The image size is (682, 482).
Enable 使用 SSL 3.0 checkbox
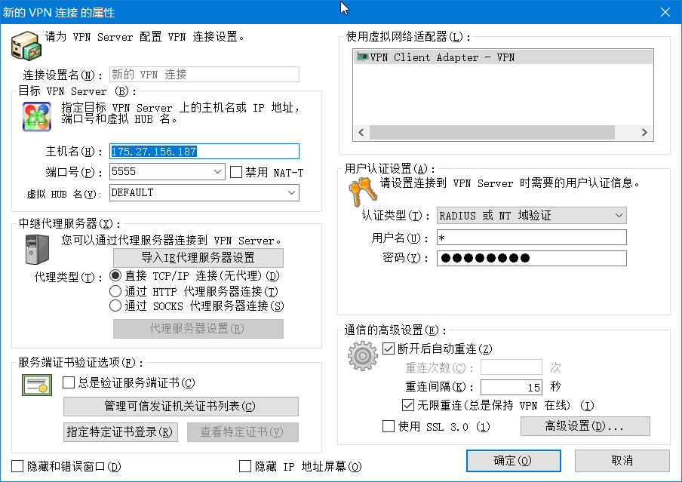(388, 426)
